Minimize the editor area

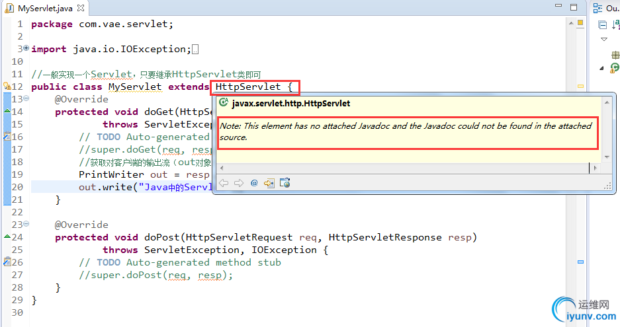(558, 6)
